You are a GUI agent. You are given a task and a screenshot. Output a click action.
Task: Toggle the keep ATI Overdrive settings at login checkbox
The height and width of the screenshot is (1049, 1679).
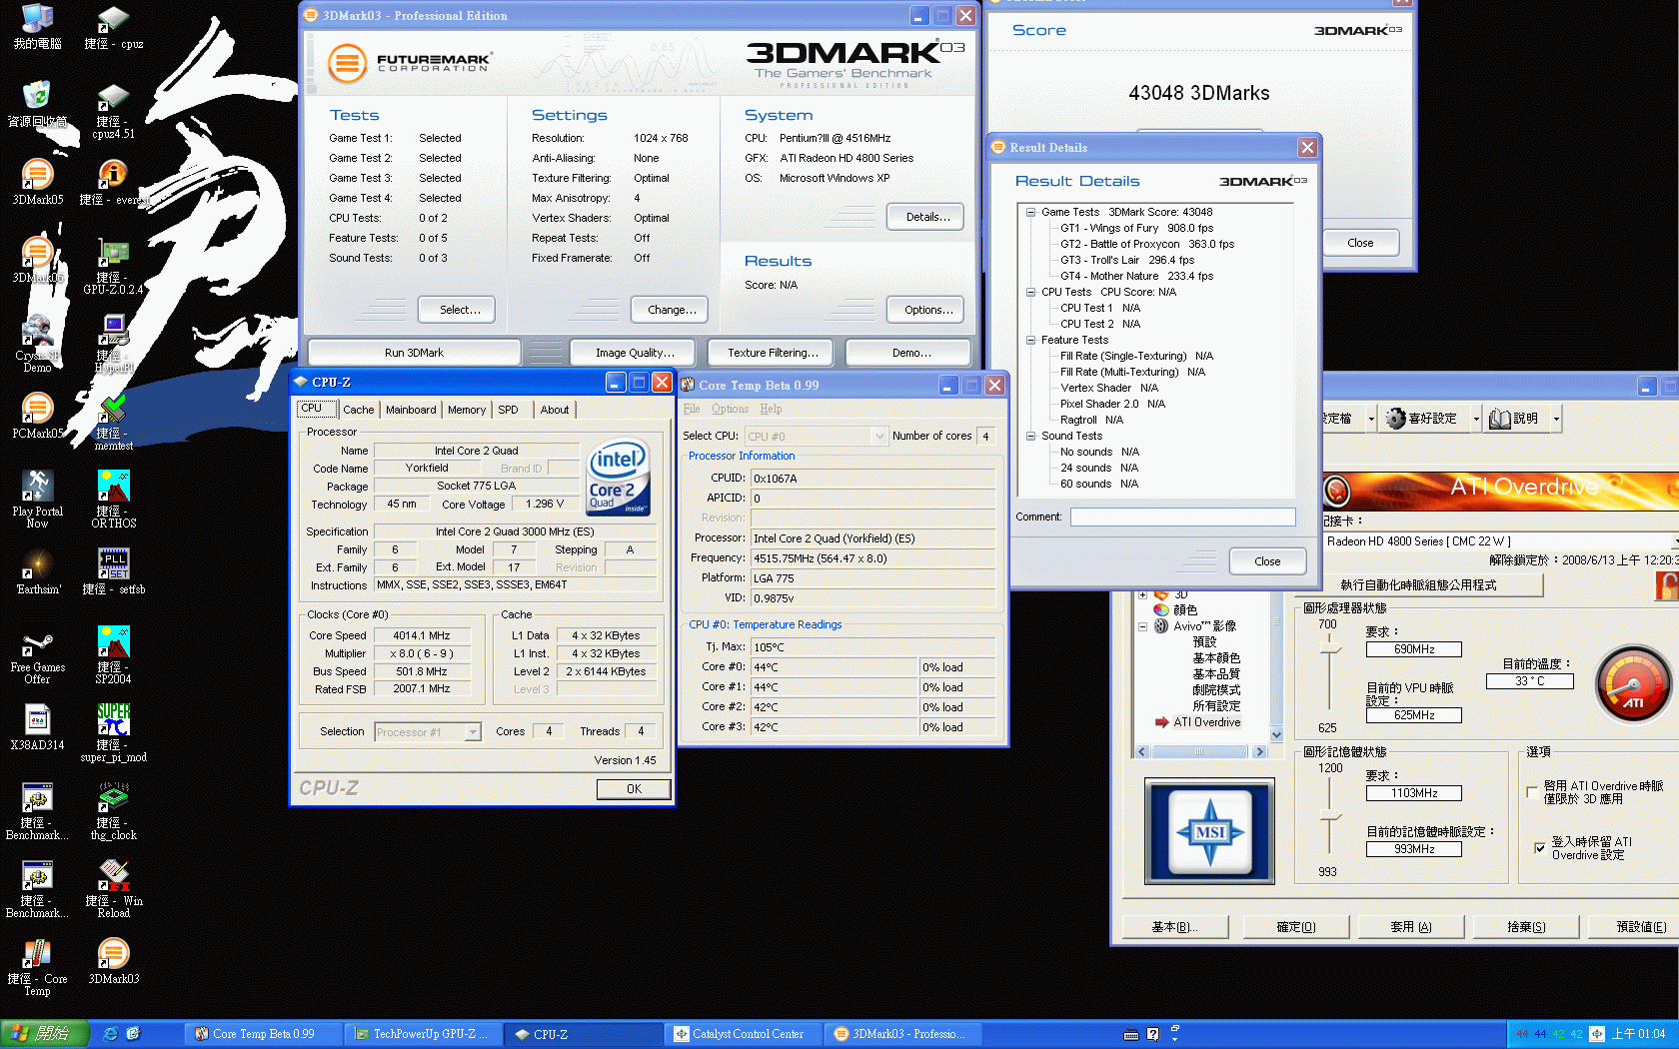(1540, 848)
